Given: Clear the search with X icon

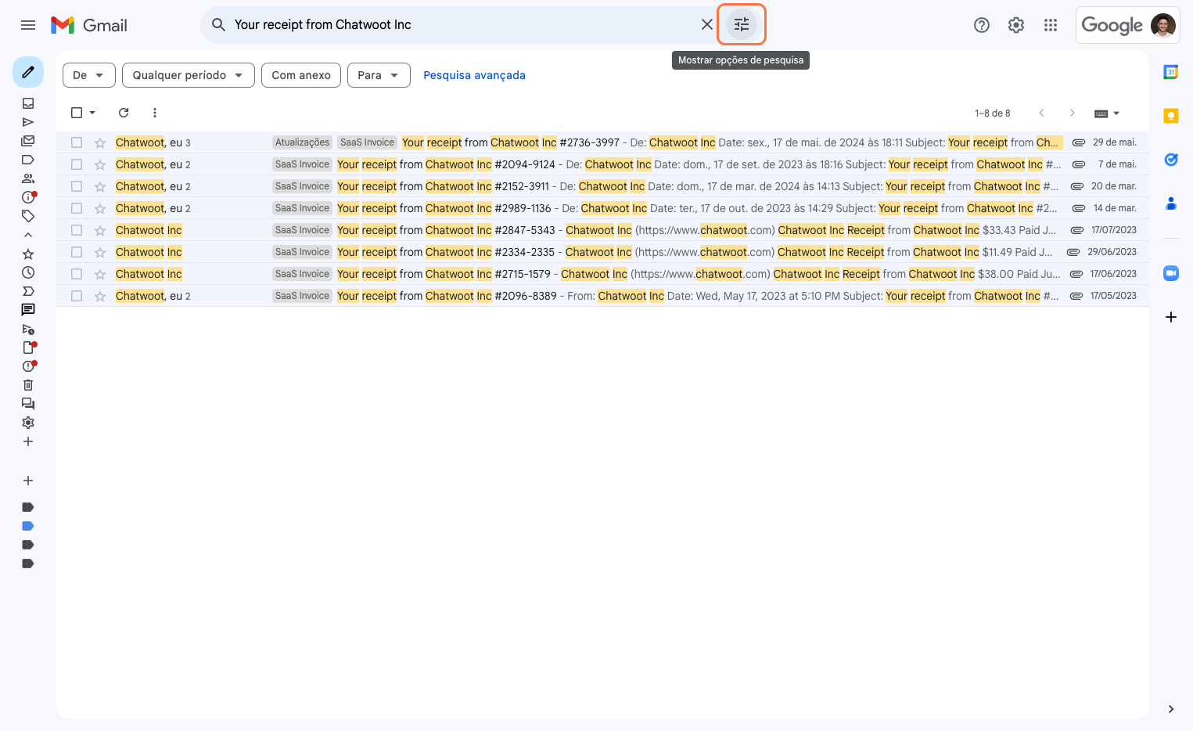Looking at the screenshot, I should (707, 24).
